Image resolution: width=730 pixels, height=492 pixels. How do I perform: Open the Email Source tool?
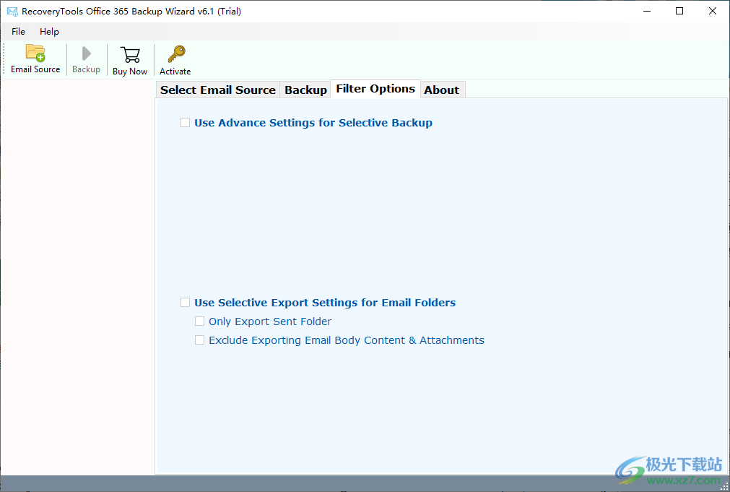tap(35, 58)
